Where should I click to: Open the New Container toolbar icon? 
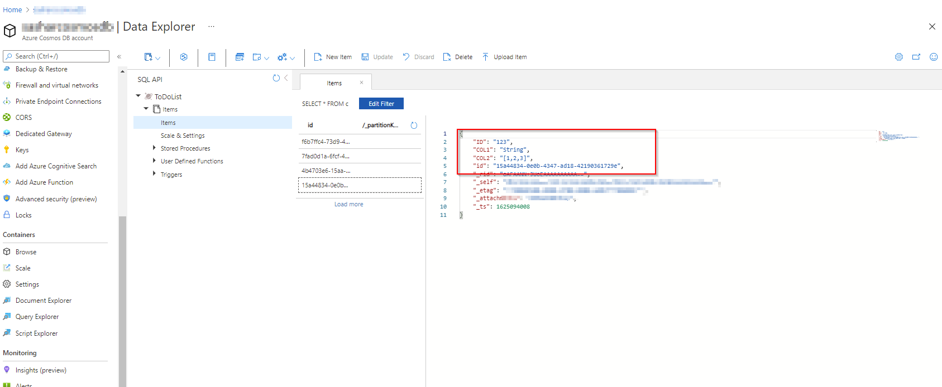(148, 57)
